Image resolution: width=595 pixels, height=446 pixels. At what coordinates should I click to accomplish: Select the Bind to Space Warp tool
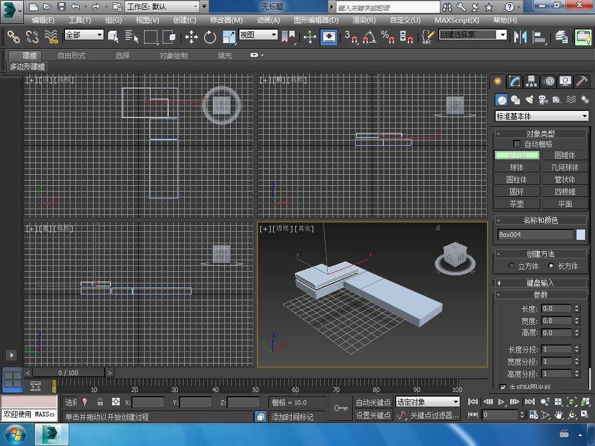[x=51, y=37]
